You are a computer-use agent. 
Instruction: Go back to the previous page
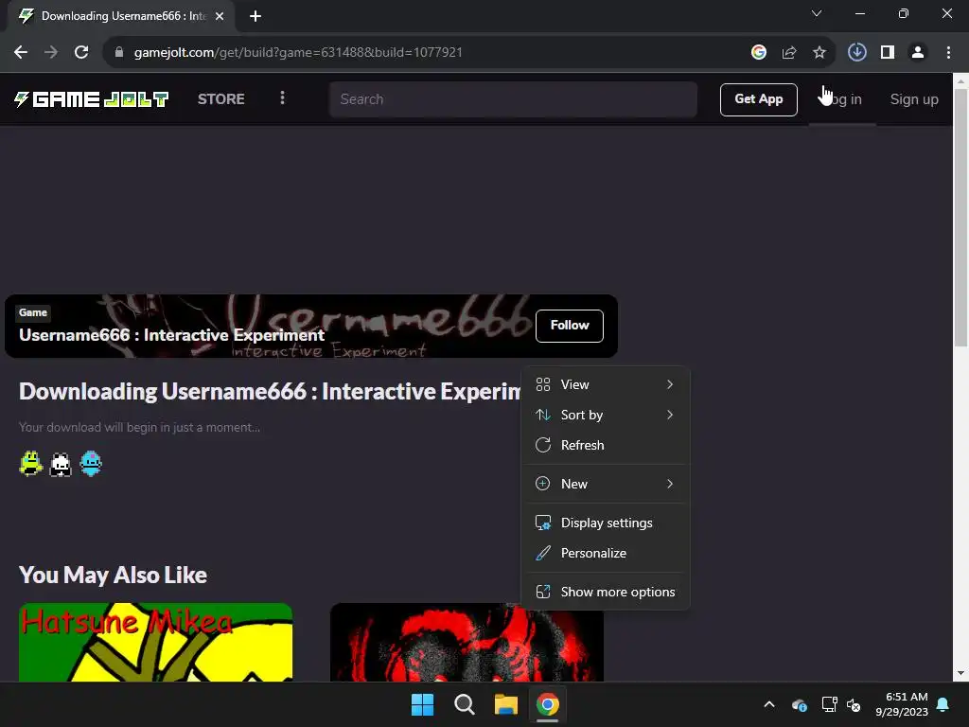(x=21, y=53)
